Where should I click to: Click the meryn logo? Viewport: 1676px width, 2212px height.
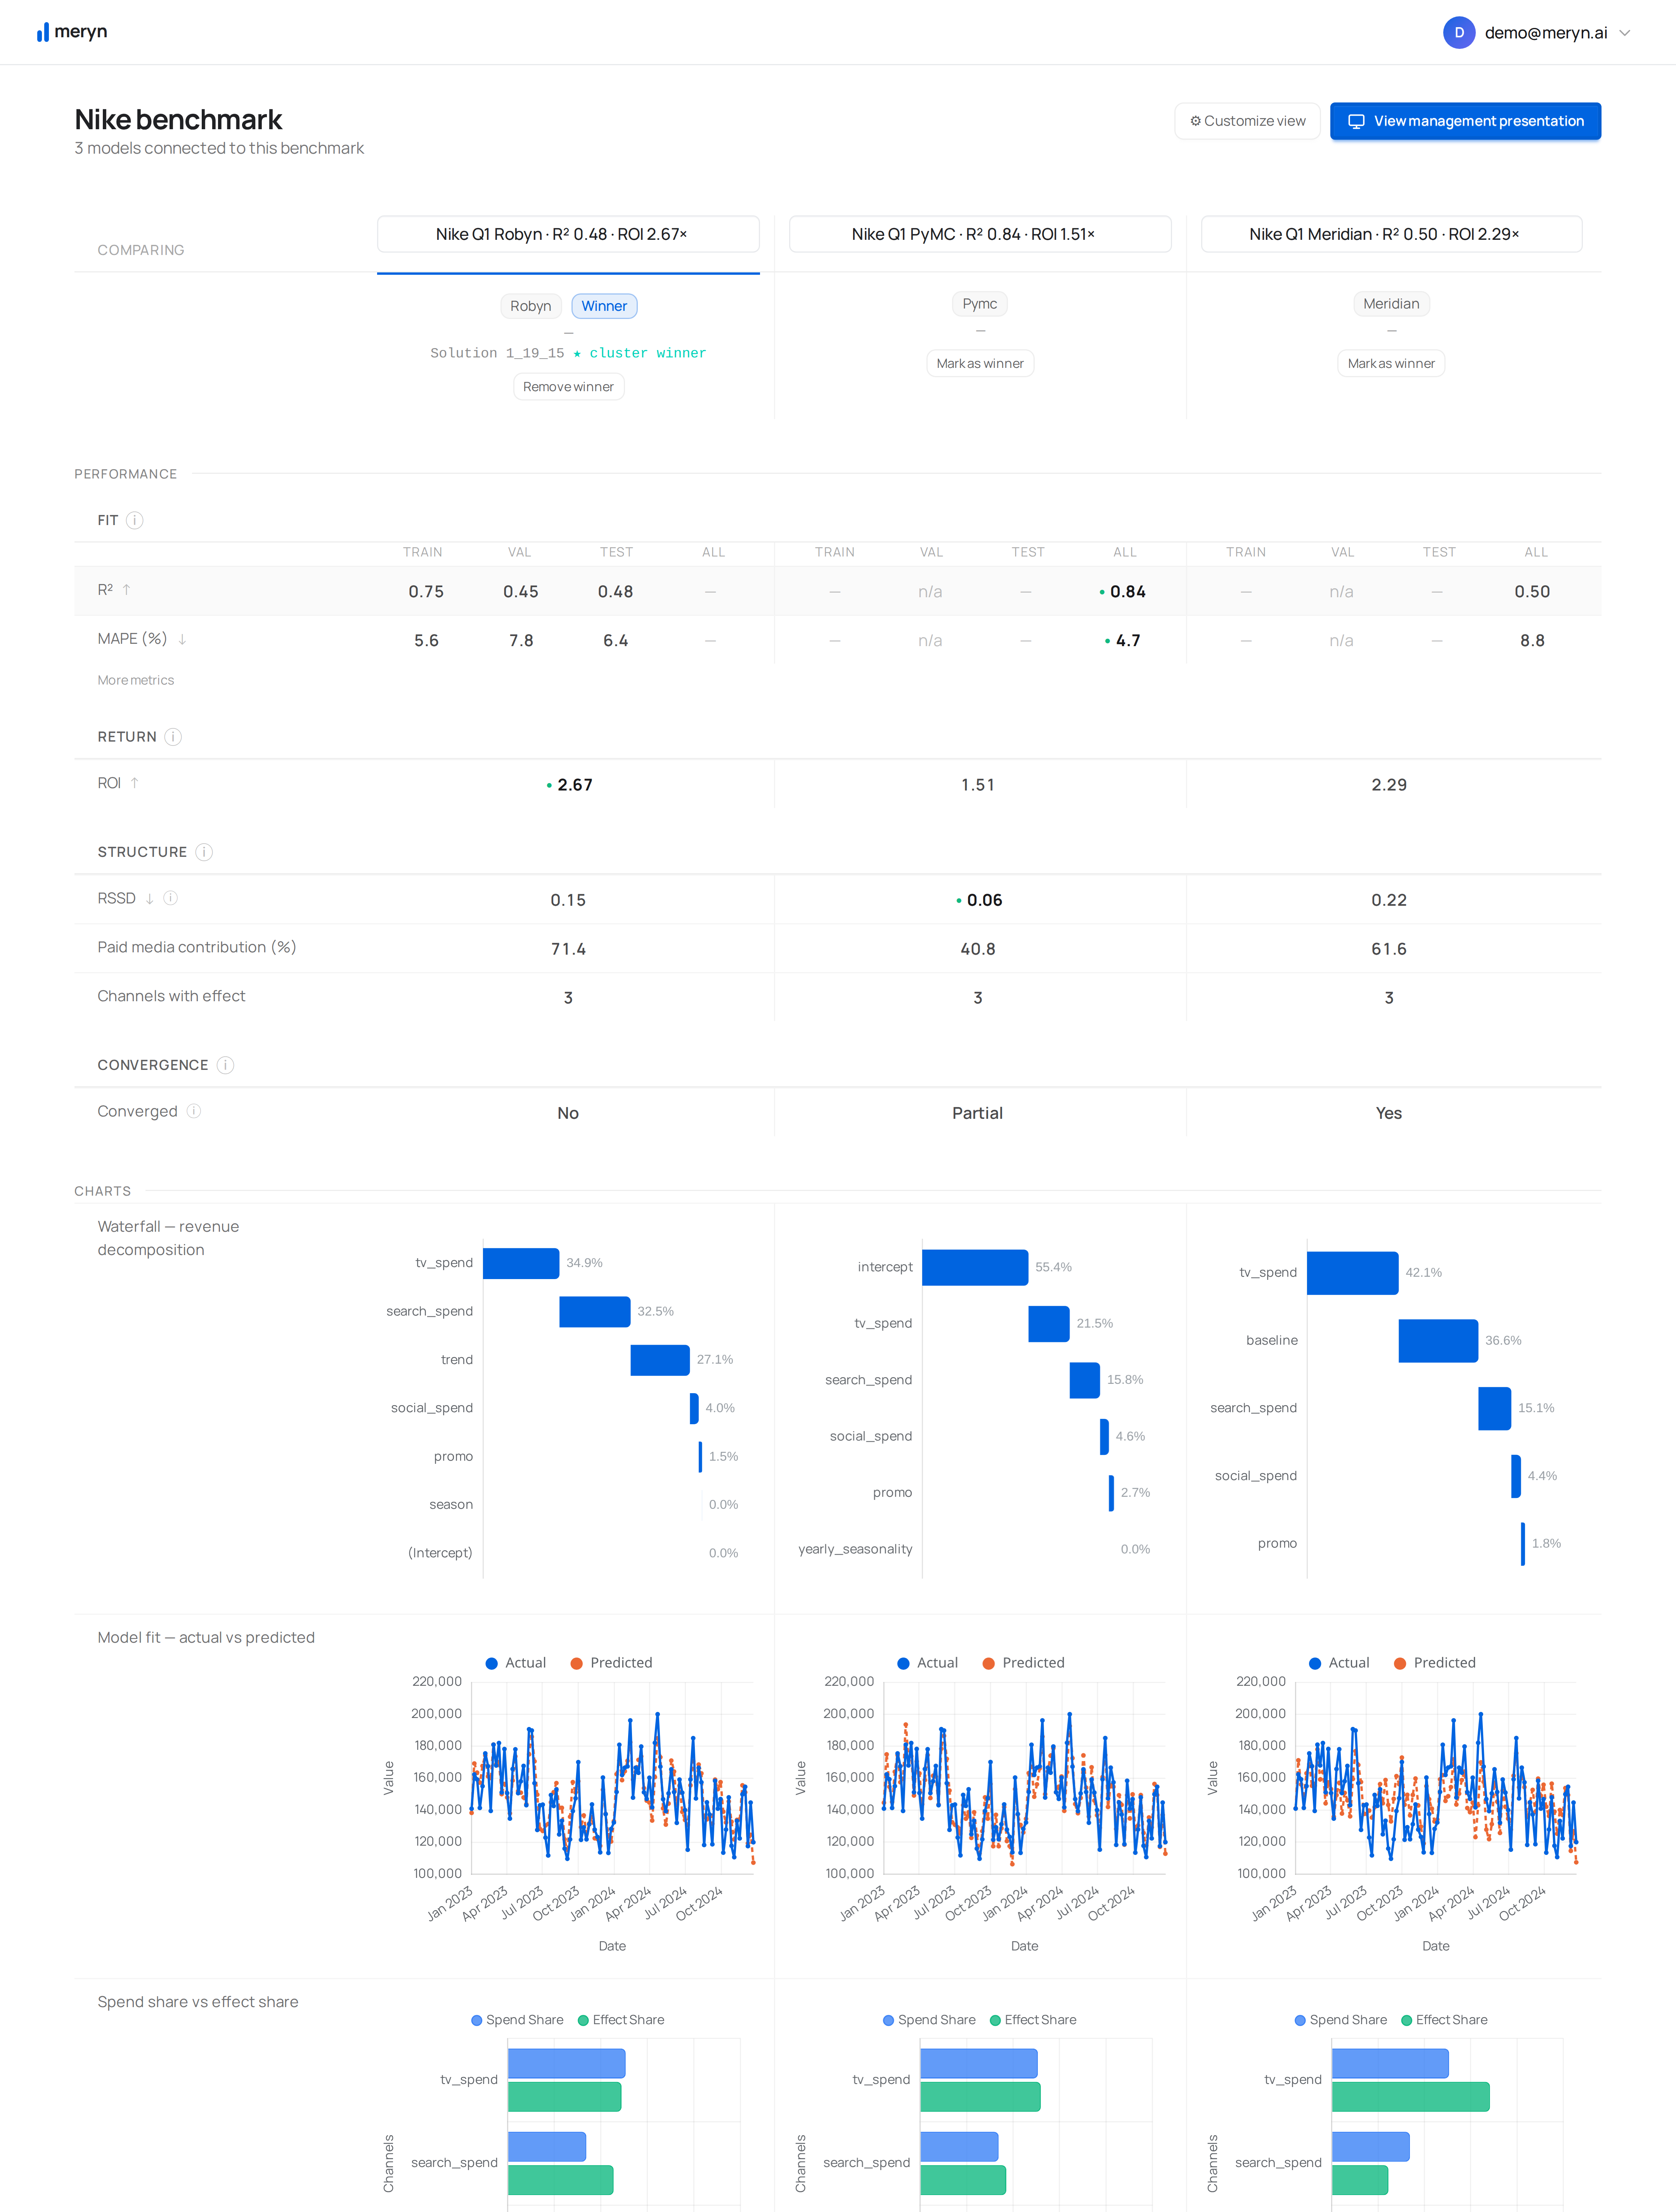click(72, 32)
